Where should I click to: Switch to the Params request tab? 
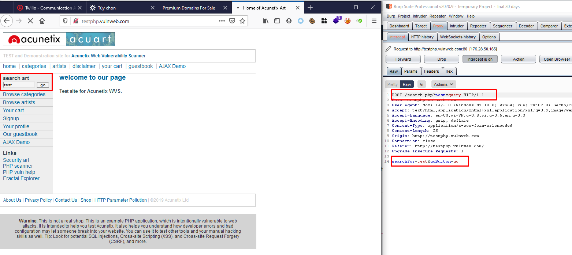click(x=411, y=71)
